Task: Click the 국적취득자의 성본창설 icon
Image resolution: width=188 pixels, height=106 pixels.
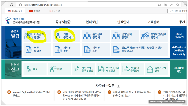Action: pyautogui.click(x=101, y=69)
